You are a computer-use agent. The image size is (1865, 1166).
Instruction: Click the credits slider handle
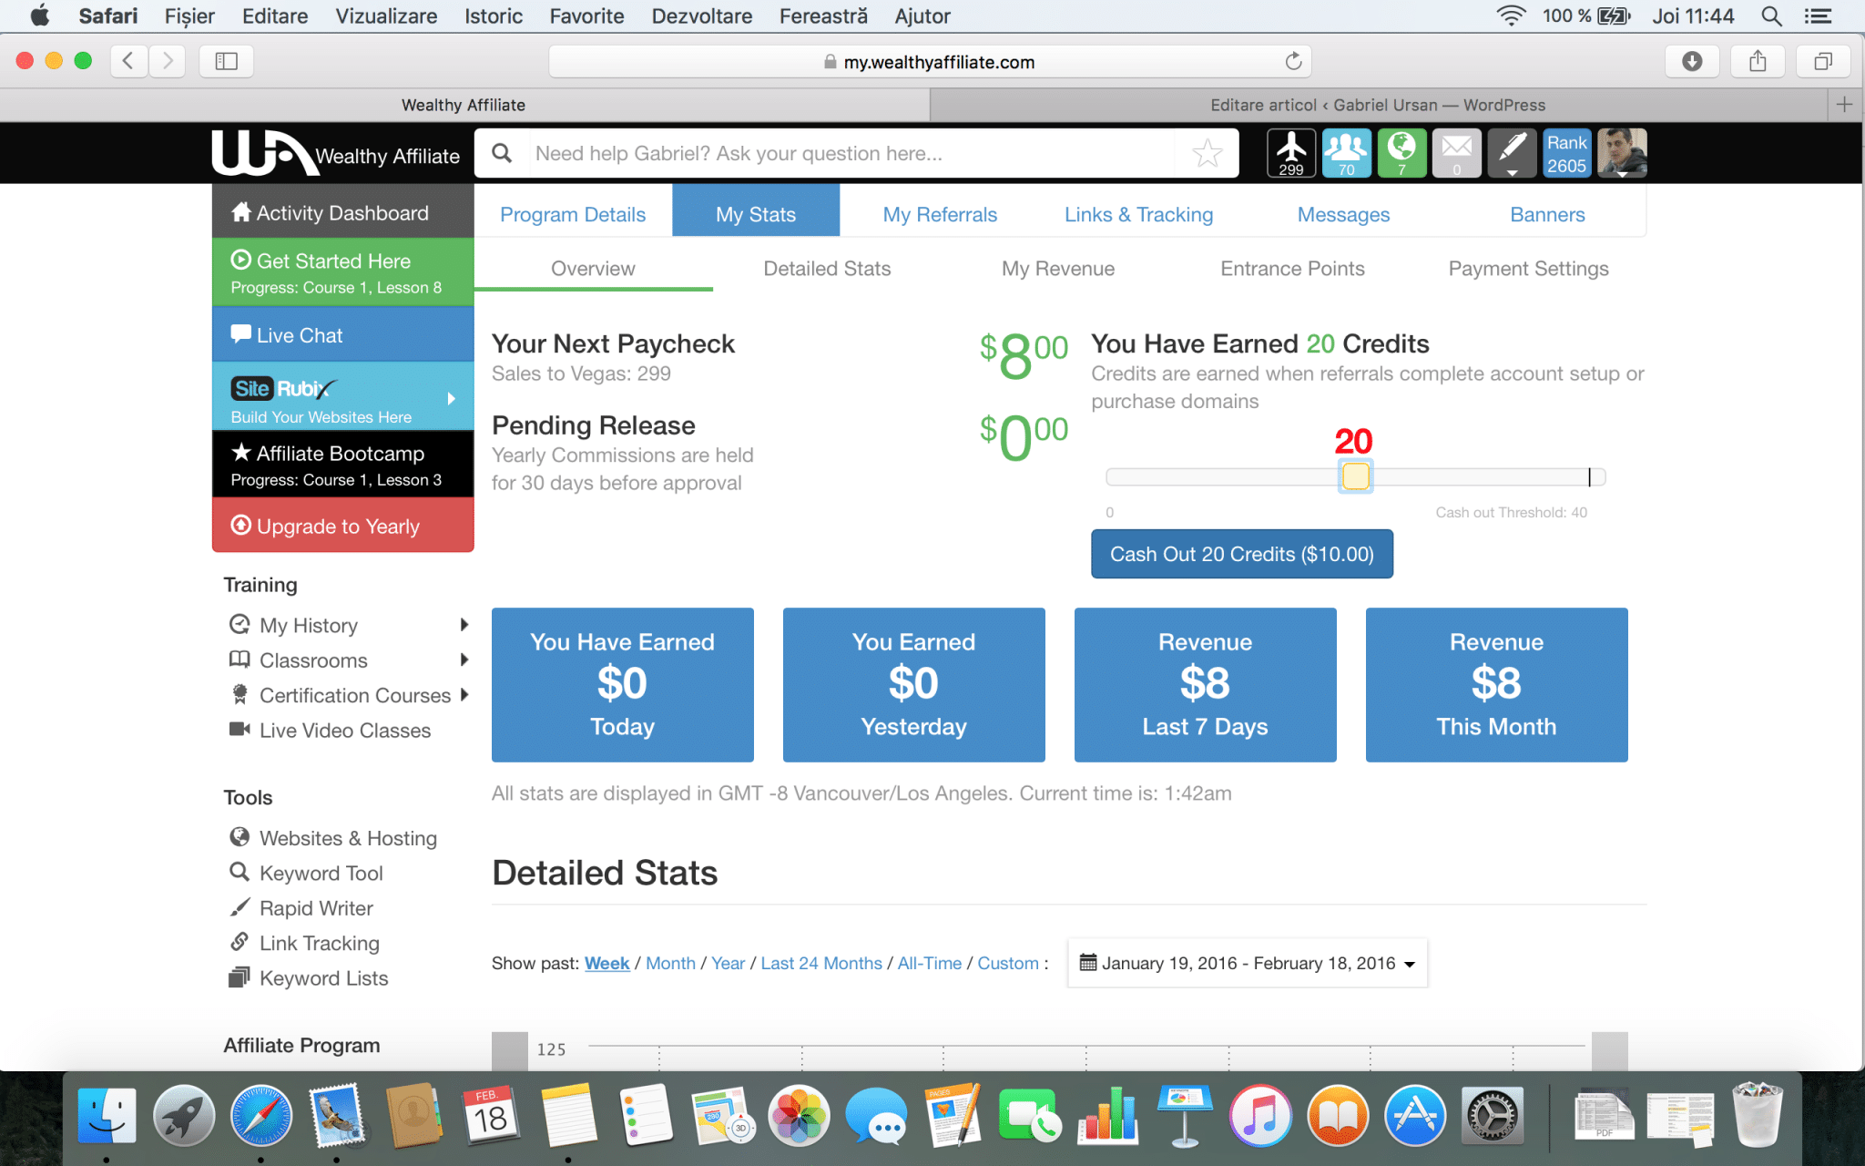(x=1355, y=476)
